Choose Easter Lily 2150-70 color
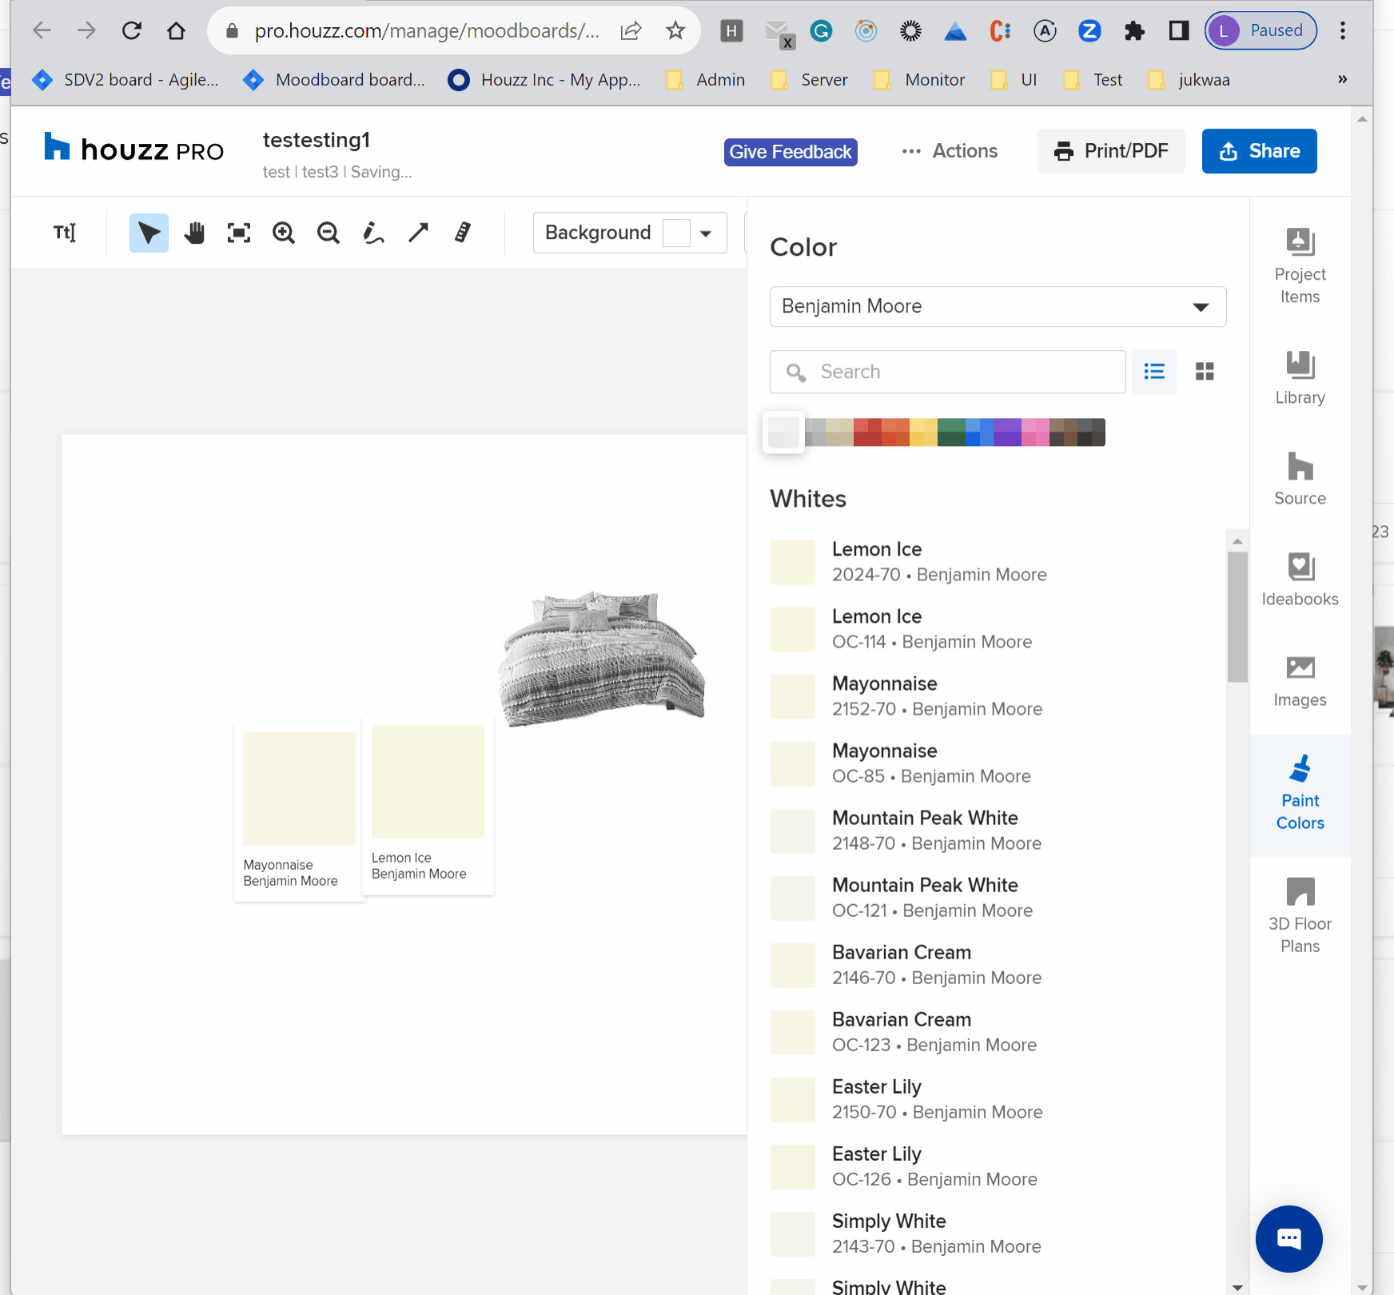Viewport: 1394px width, 1295px height. tap(998, 1099)
